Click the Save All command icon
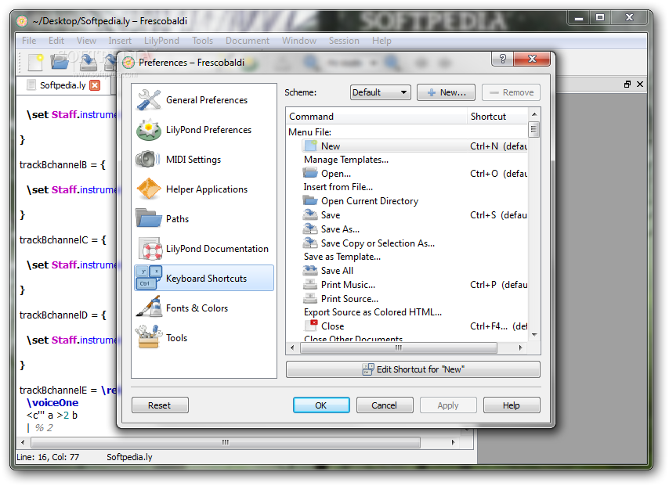Viewport: 669px width, 486px height. pyautogui.click(x=310, y=270)
